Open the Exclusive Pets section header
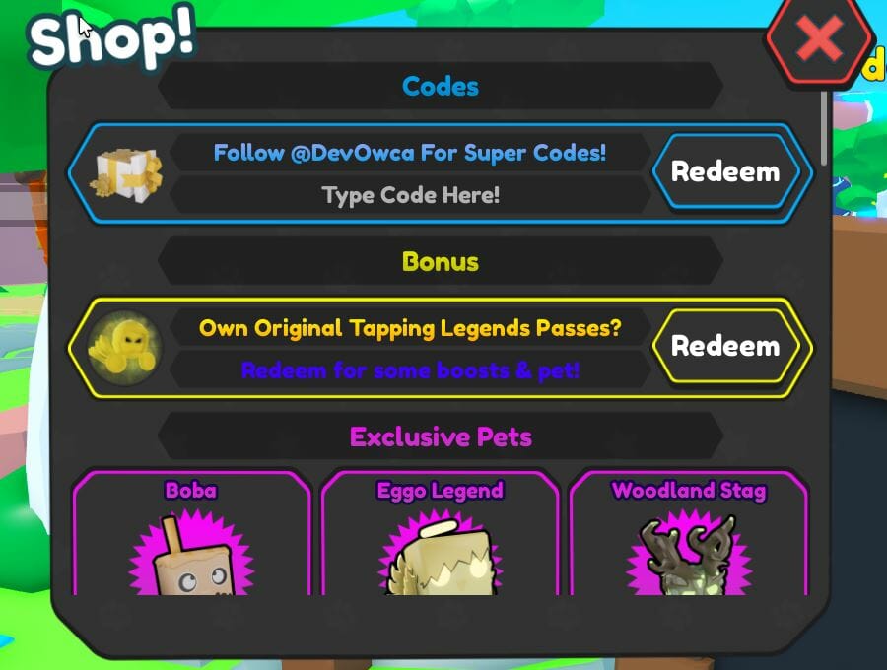 (441, 436)
